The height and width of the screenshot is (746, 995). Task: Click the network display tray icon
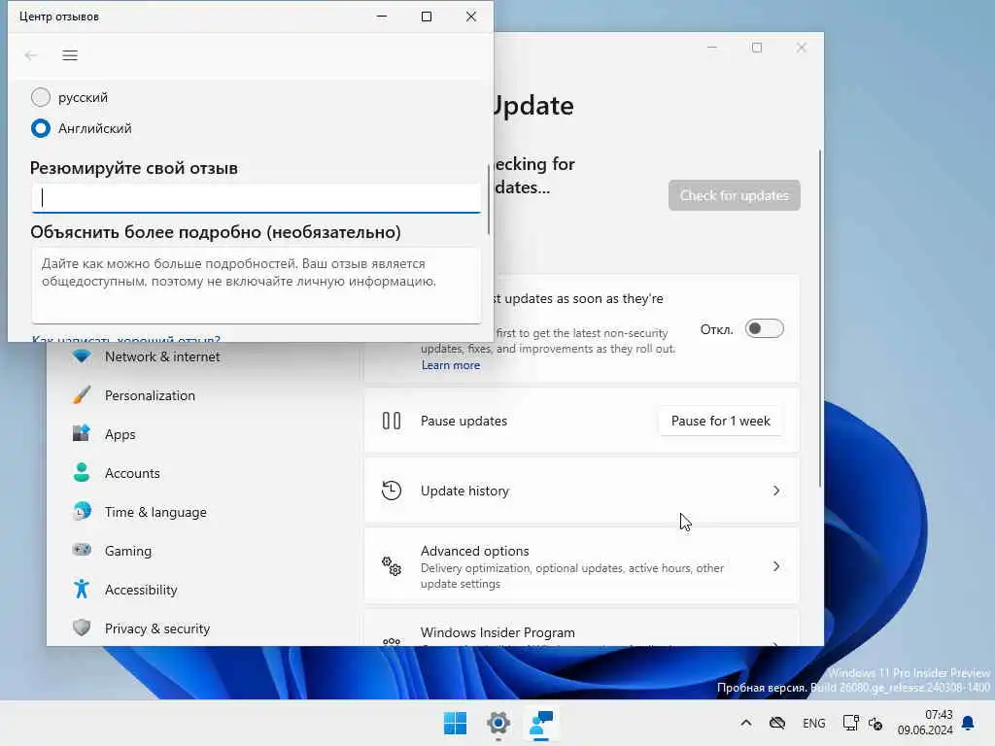point(850,723)
